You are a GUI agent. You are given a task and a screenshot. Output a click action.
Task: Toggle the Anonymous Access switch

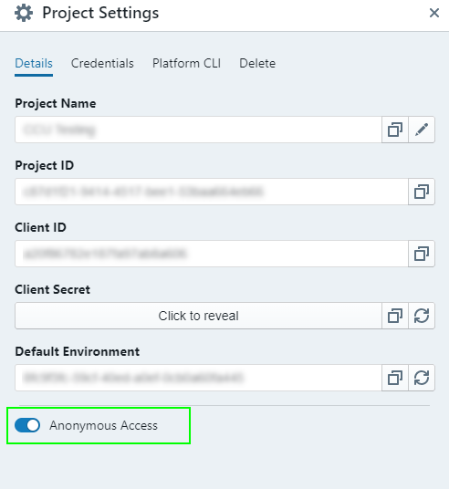[27, 425]
